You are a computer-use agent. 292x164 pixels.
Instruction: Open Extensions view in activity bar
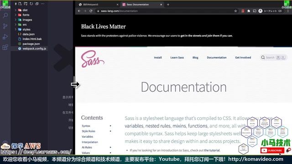pyautogui.click(x=5, y=47)
